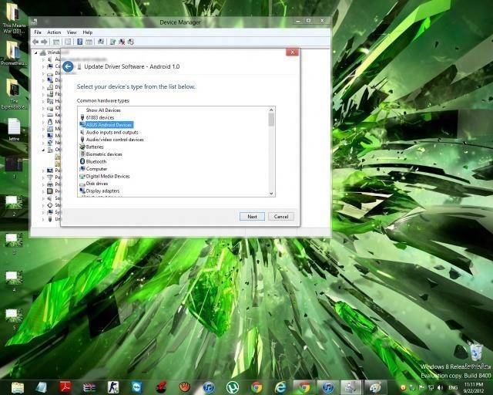Open the File menu
493x395 pixels.
click(x=38, y=32)
